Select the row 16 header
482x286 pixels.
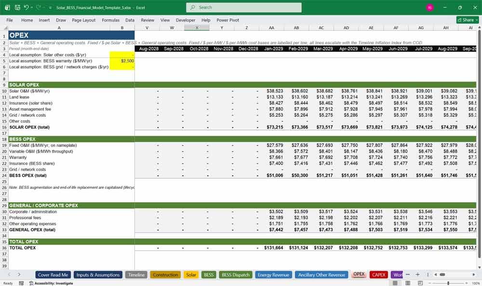tap(4, 127)
